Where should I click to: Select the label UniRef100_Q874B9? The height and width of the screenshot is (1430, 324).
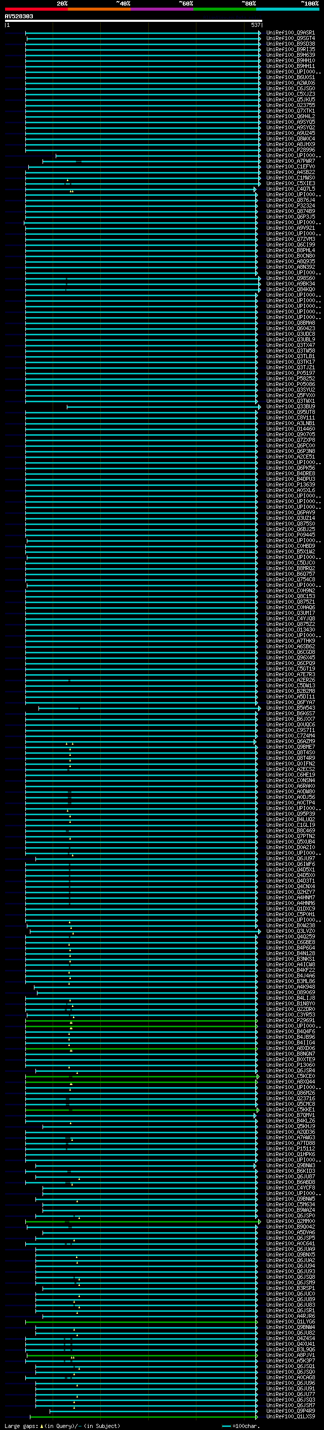291,211
